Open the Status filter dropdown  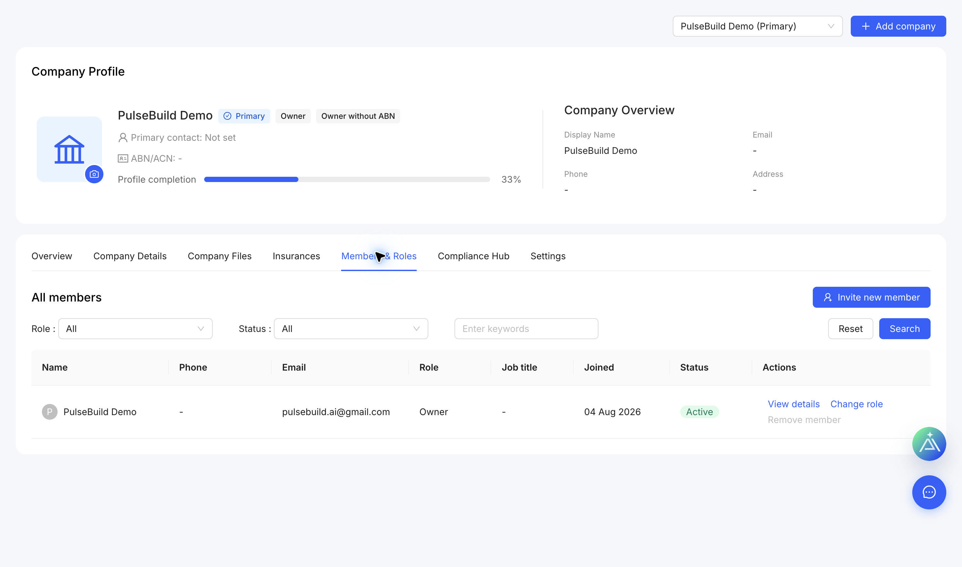pos(351,329)
